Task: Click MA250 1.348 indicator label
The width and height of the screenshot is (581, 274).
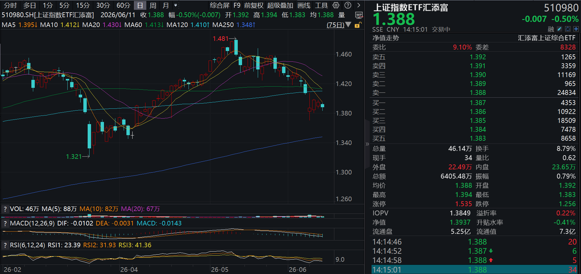Action: pos(234,25)
